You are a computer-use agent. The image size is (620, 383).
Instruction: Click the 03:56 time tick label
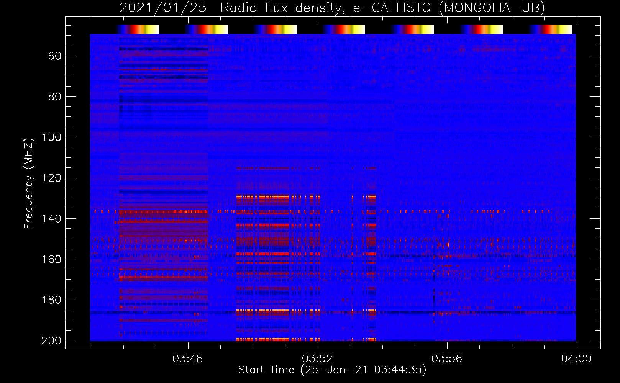[447, 359]
